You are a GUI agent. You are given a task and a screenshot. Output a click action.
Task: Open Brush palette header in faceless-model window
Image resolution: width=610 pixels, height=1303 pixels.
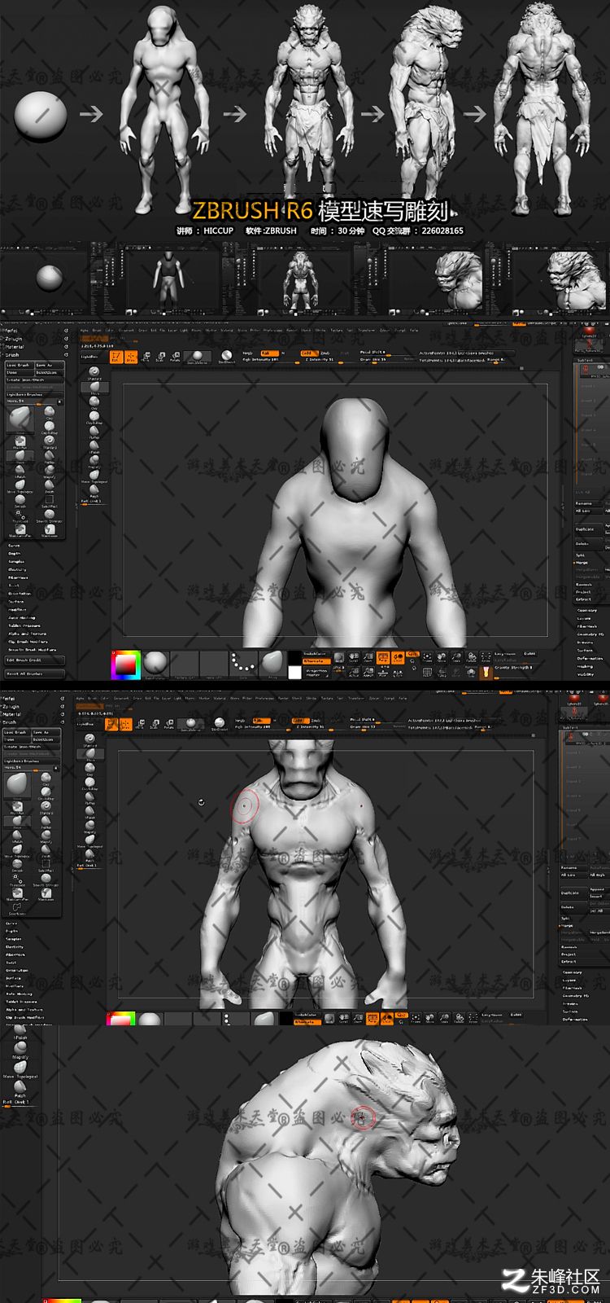[12, 355]
